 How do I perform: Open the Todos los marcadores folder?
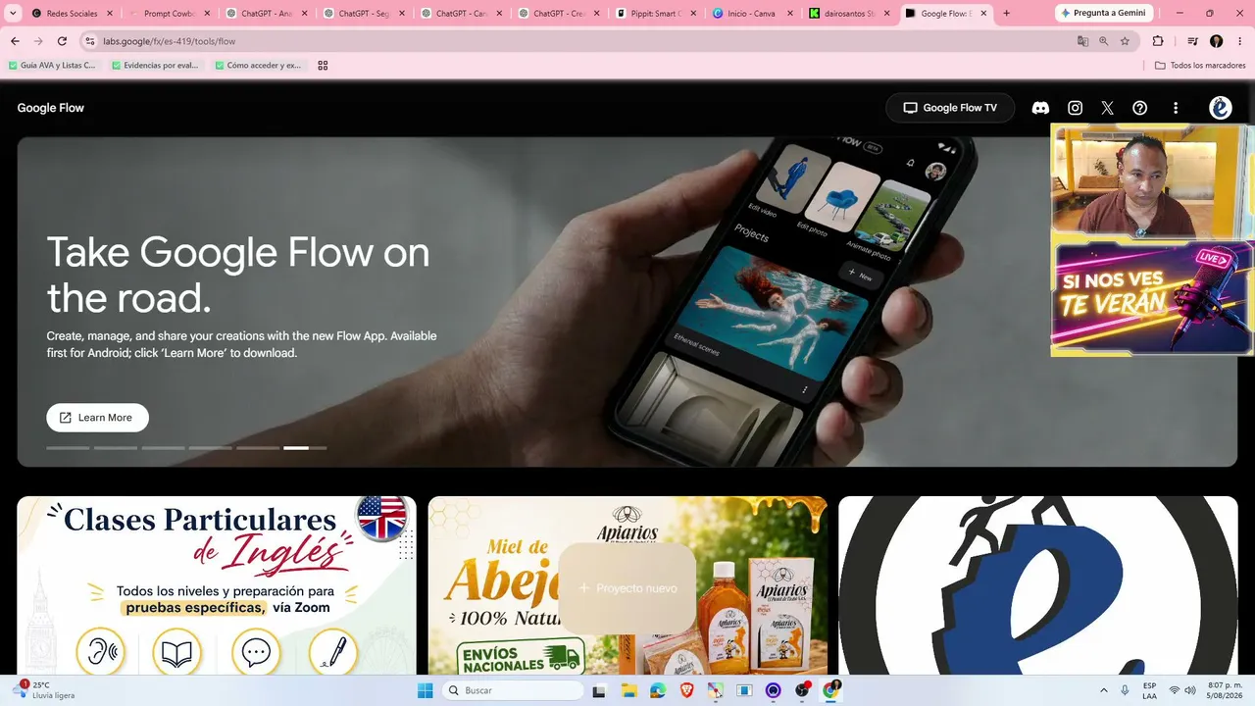point(1200,66)
